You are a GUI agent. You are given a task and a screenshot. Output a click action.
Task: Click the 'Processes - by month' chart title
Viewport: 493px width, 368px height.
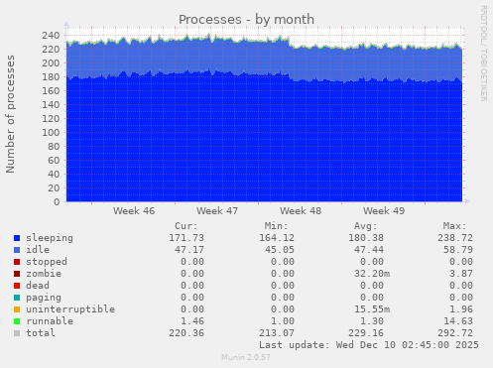point(246,20)
